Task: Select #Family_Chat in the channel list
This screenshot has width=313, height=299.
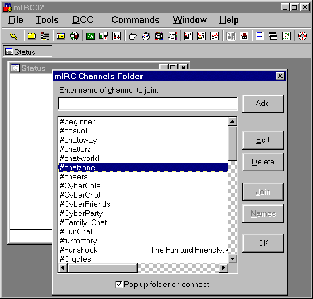Action: coord(143,222)
